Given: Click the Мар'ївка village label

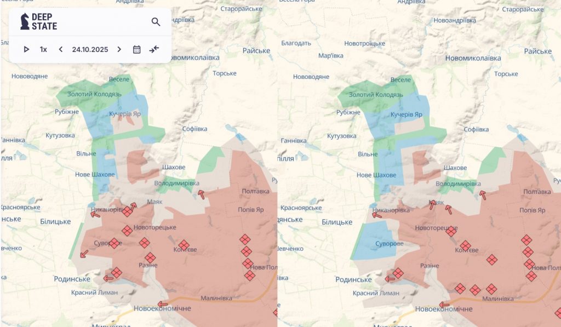Looking at the screenshot, I should coord(330,55).
